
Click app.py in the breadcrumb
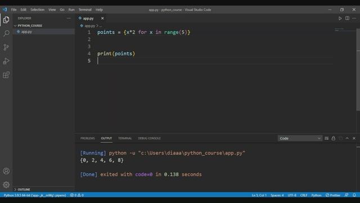point(90,26)
